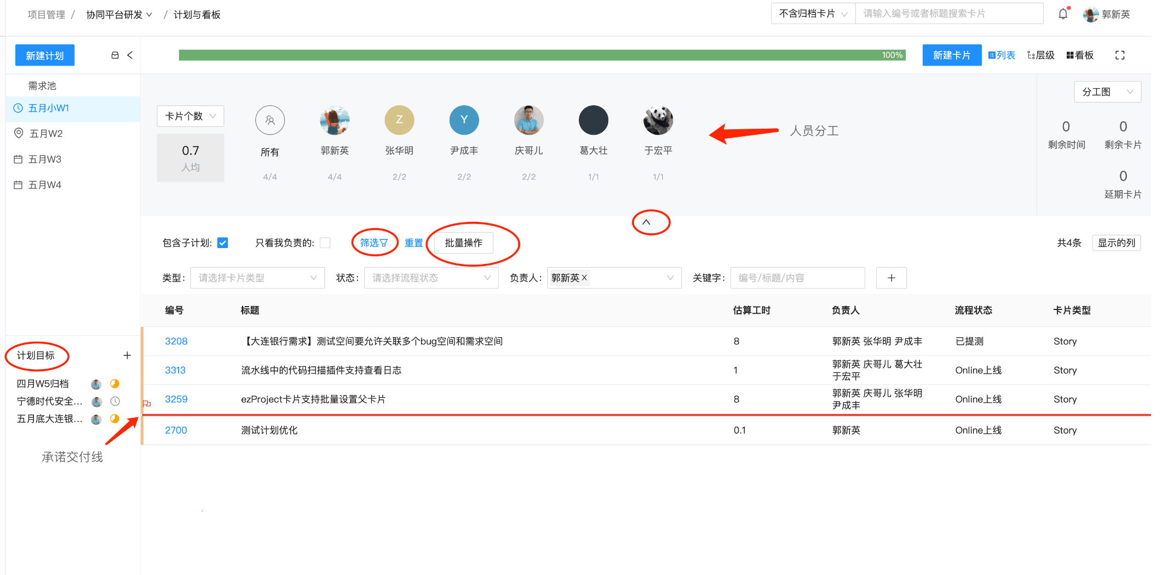Select the 五月W2 plan in sidebar
This screenshot has height=575, width=1162.
click(x=47, y=133)
